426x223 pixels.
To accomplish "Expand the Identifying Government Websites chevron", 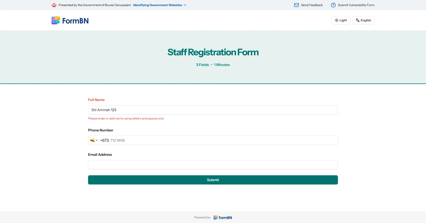I will point(185,5).
